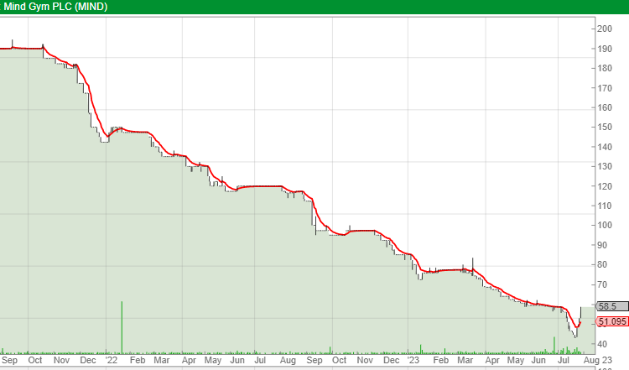The image size is (629, 370).
Task: Select the red 51.095 moving average tag
Action: point(612,321)
